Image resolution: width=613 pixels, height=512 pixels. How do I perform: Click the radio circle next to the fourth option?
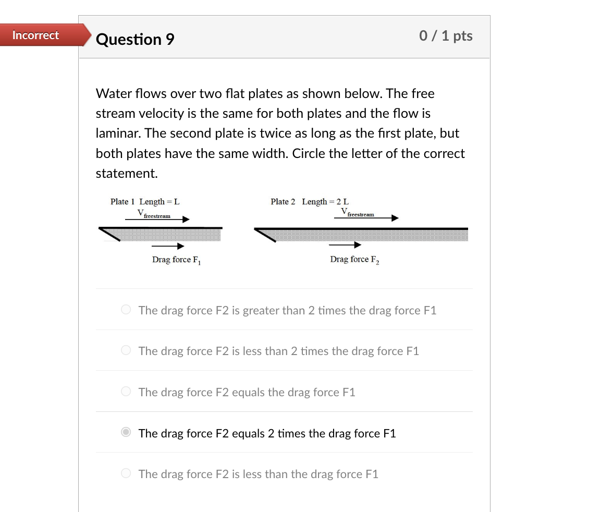pyautogui.click(x=126, y=433)
